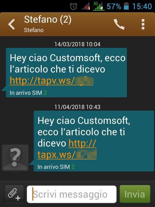Open the tapx.ws link

point(67,149)
